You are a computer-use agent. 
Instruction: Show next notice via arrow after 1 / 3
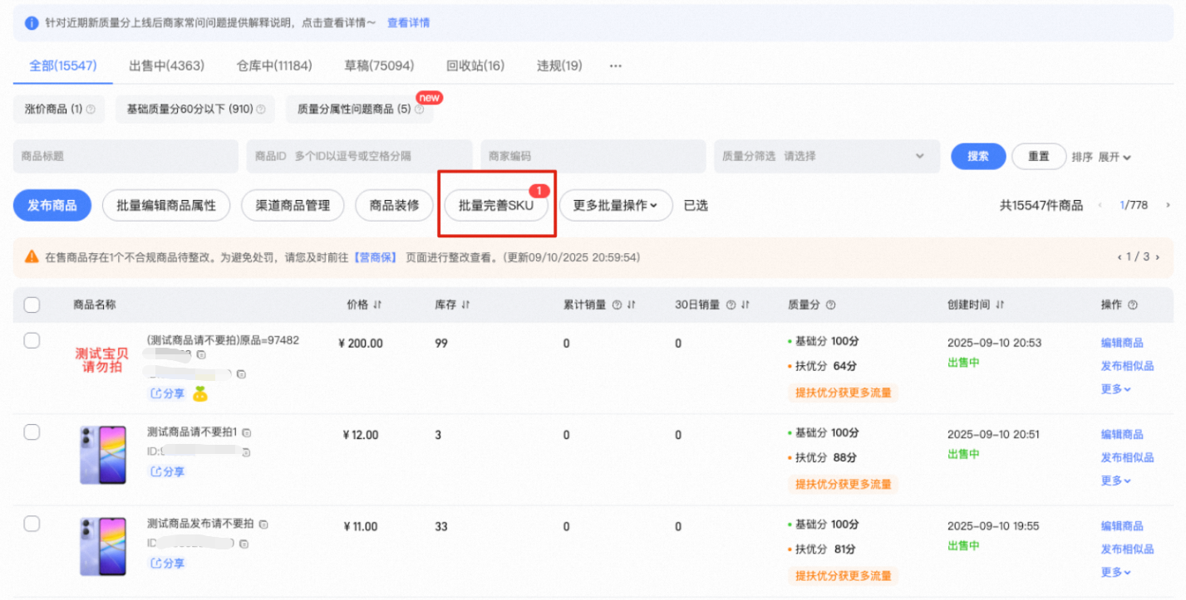click(1158, 257)
